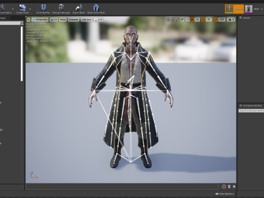Screen dimensions: 264x198
Task: Open the View Options menu
Action: 225,194
